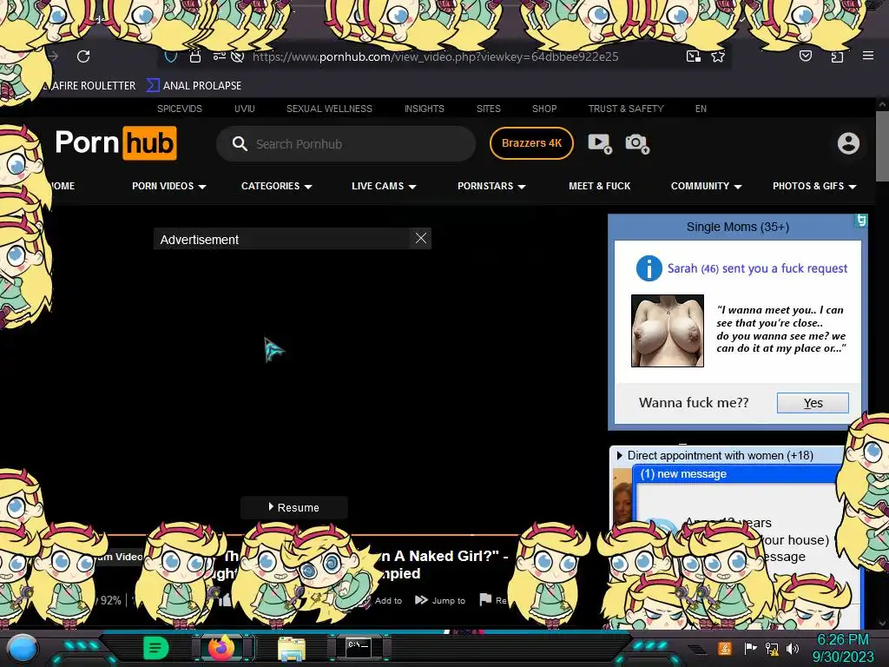Open the SEXUAL WELLNESS link

click(x=329, y=109)
